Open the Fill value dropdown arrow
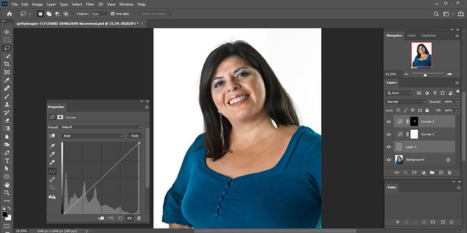Screen dimensions: 467x233 click(x=456, y=110)
